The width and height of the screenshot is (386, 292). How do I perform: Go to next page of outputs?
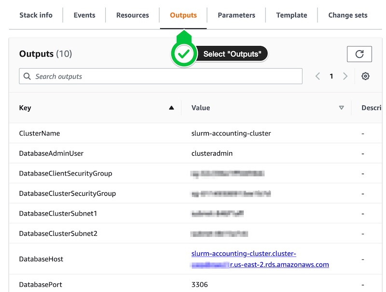pyautogui.click(x=345, y=76)
